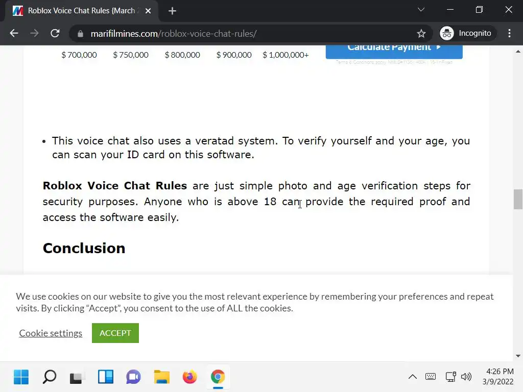
Task: Click the forward navigation arrow
Action: pos(34,33)
